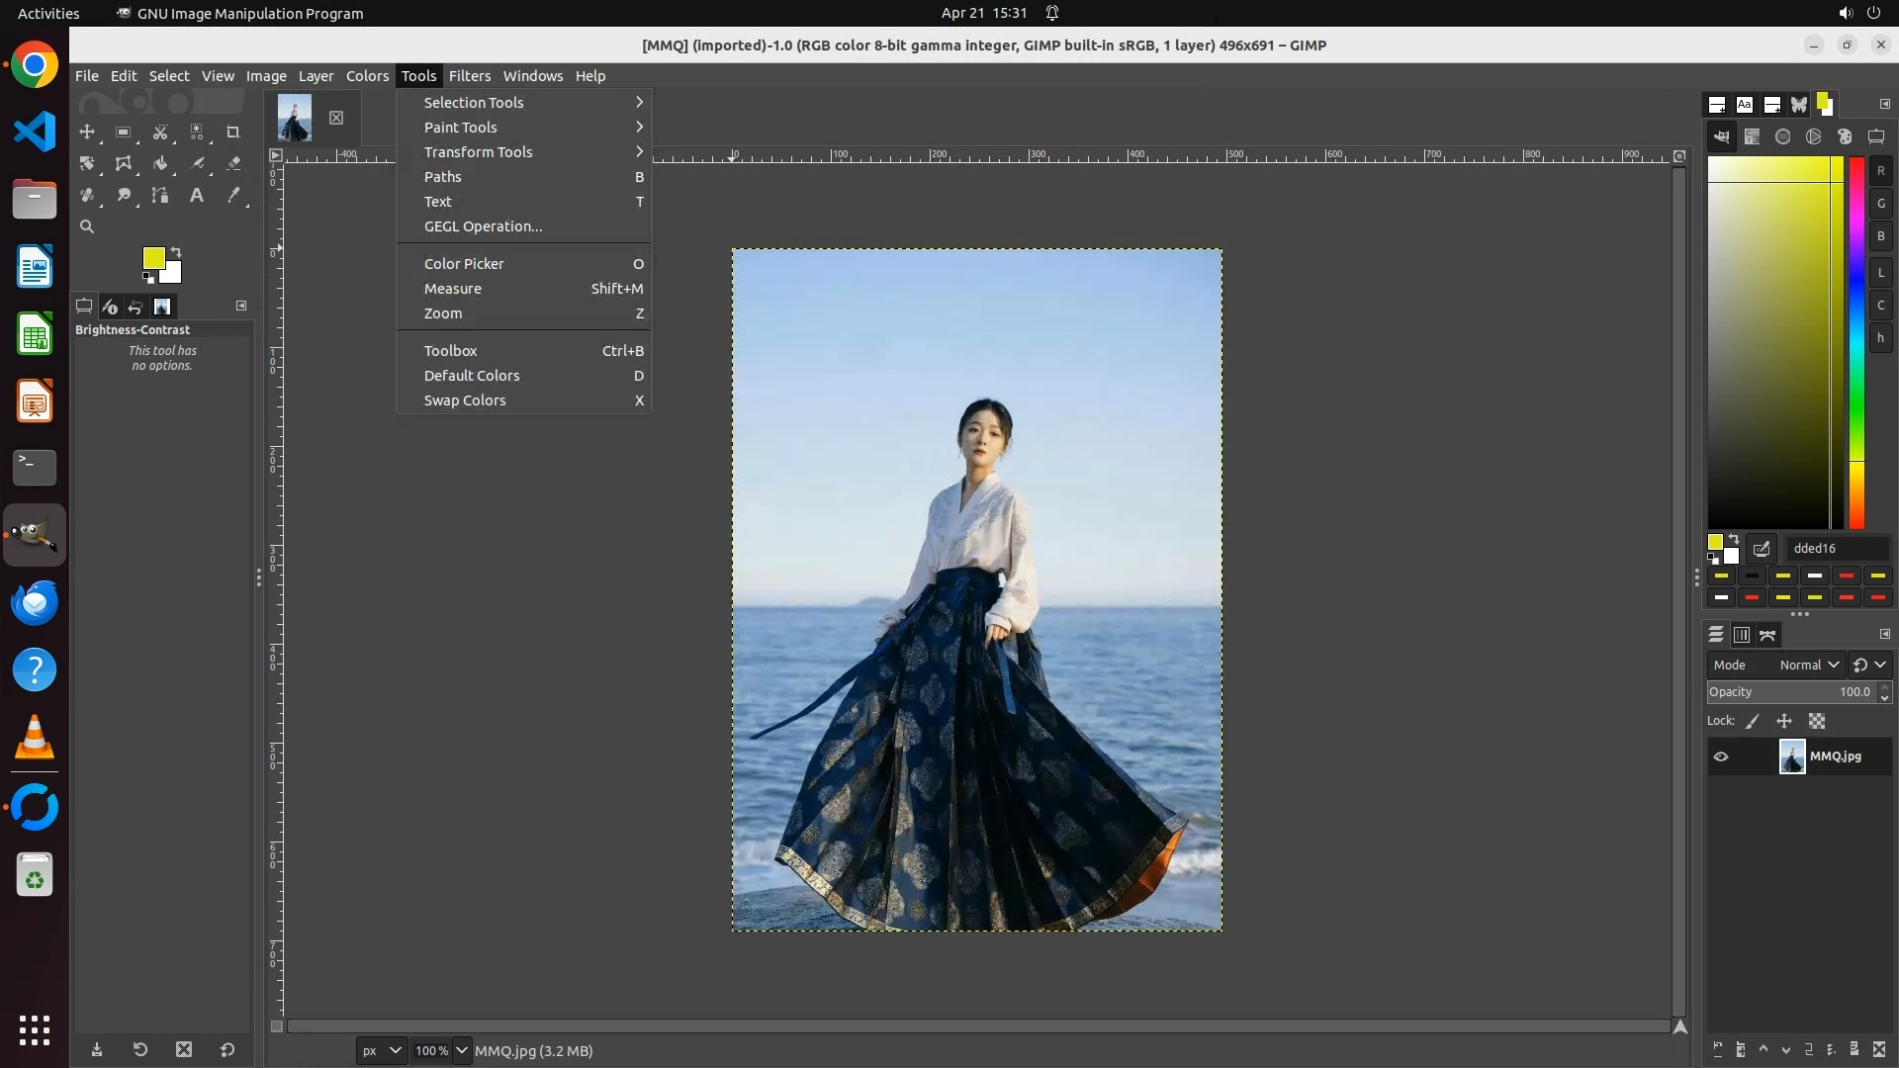Toggle lock pixels brush icon
Image resolution: width=1899 pixels, height=1068 pixels.
[x=1753, y=721]
